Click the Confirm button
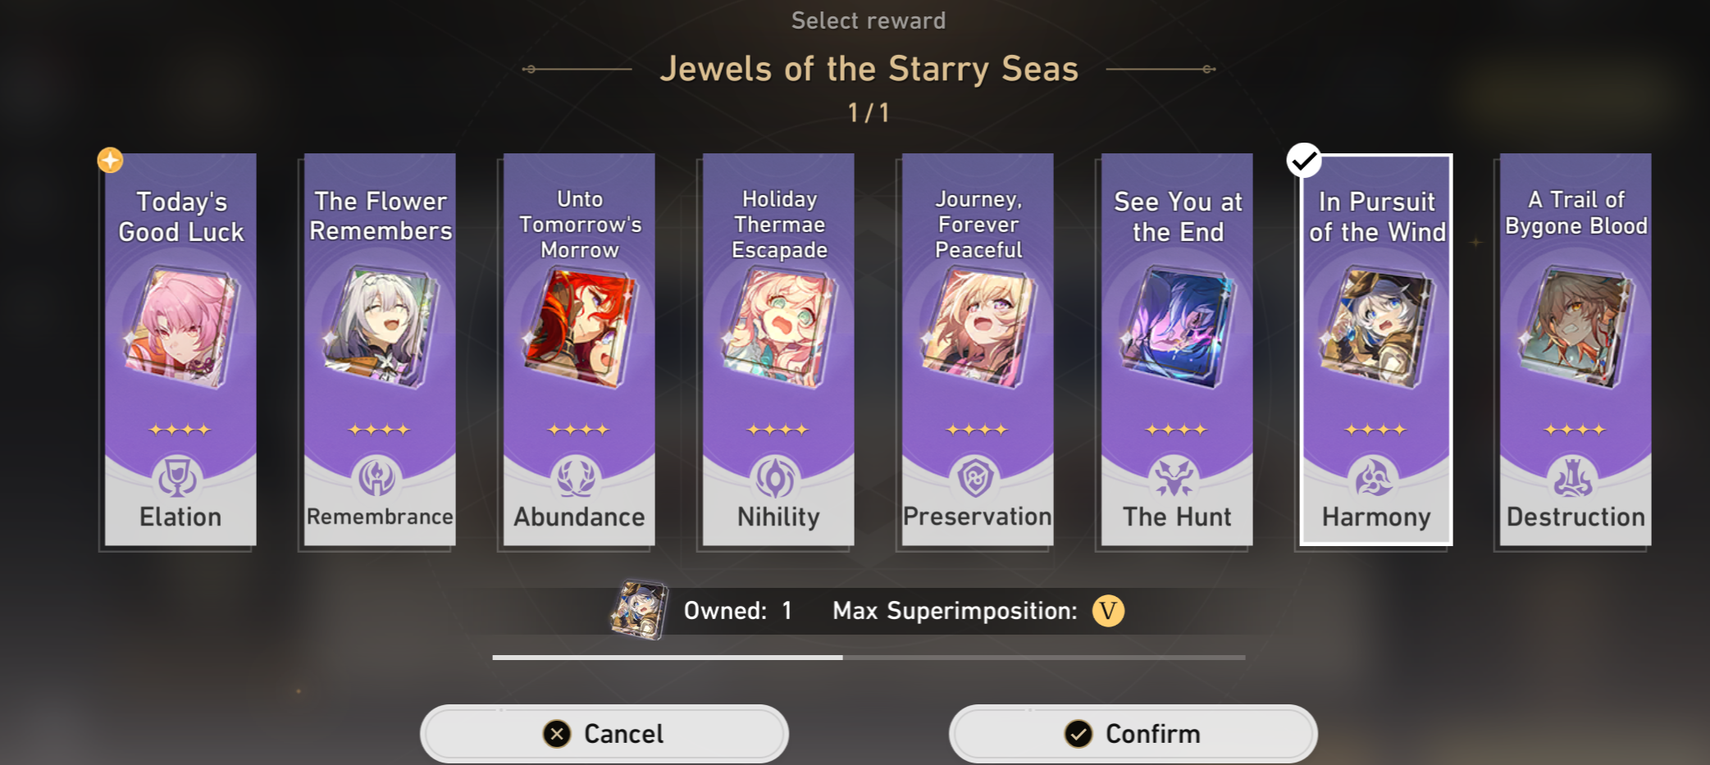1710x765 pixels. pos(1133,734)
